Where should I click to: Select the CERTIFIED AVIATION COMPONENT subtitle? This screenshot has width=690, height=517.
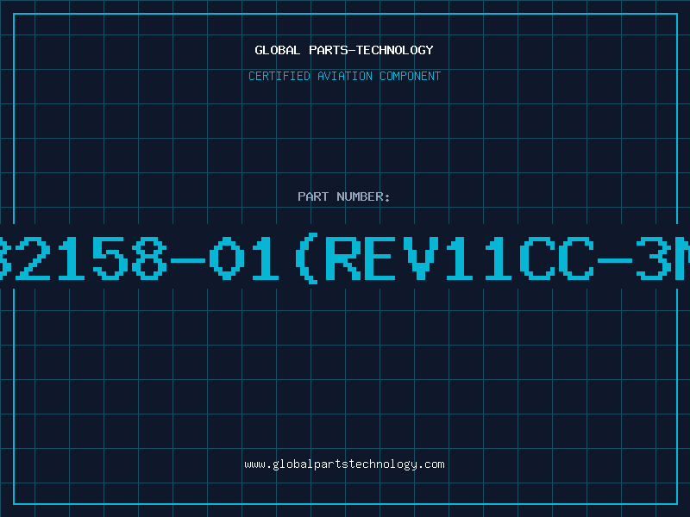click(x=344, y=76)
